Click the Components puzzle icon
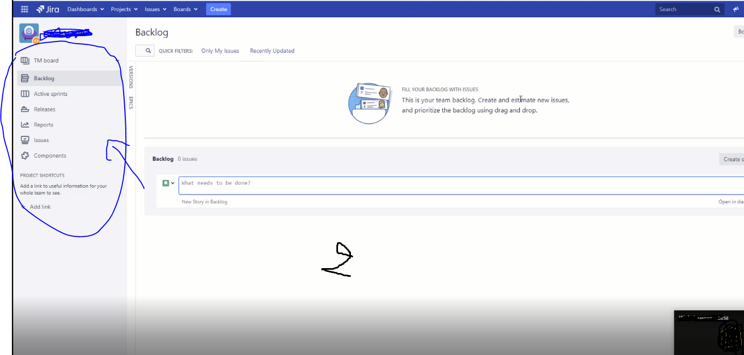 coord(25,155)
